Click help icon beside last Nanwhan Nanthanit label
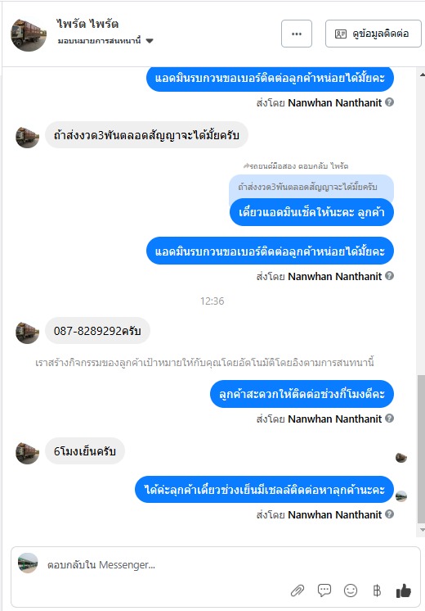Screen dimensions: 425x611 (389, 514)
